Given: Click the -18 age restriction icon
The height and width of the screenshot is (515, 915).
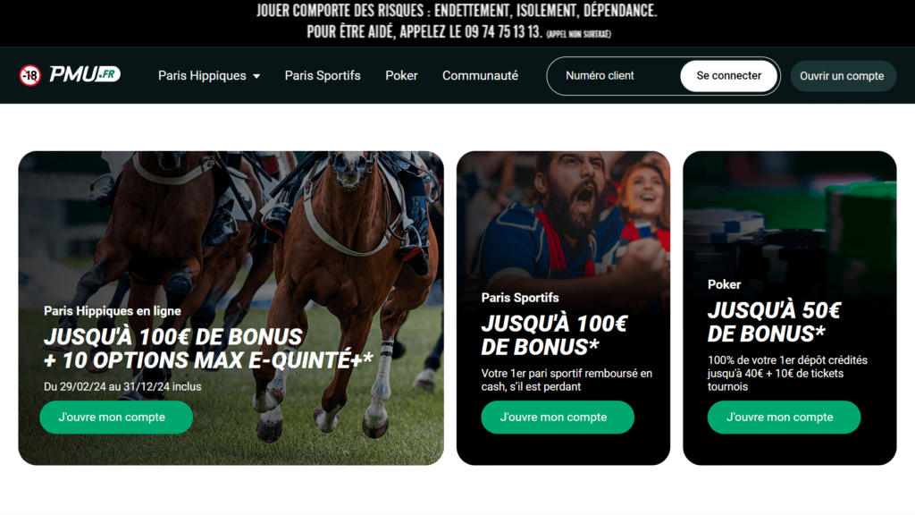Looking at the screenshot, I should coord(29,75).
